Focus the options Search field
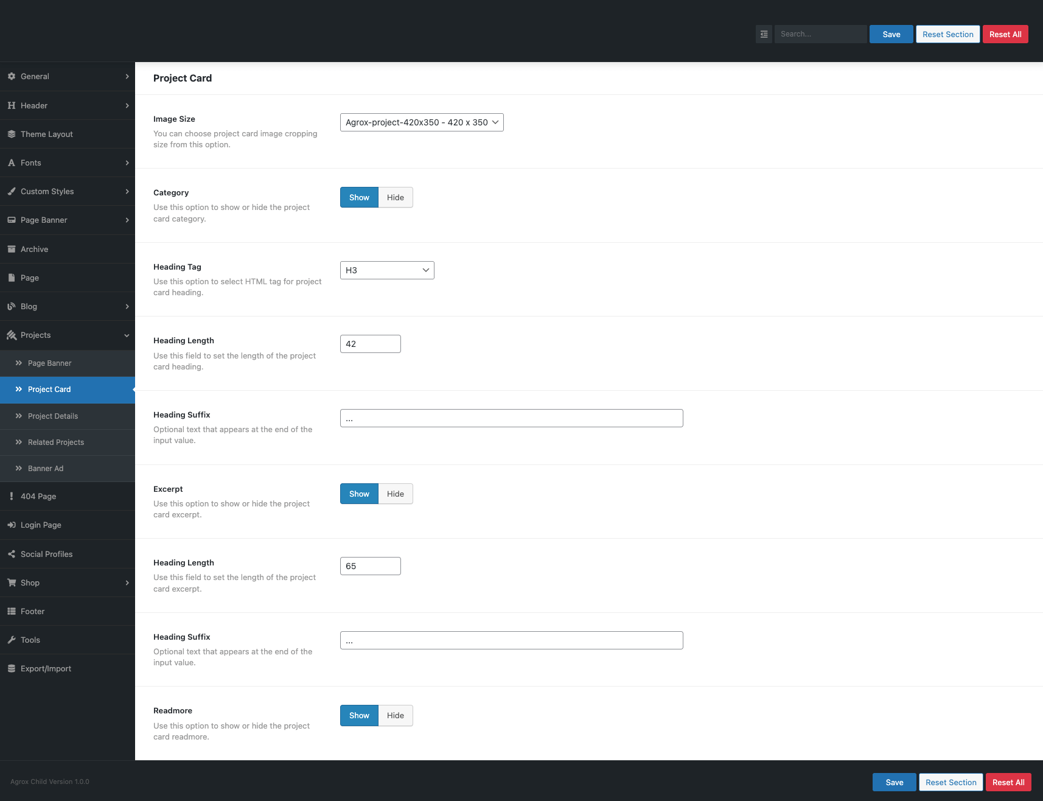This screenshot has width=1043, height=801. pos(821,34)
